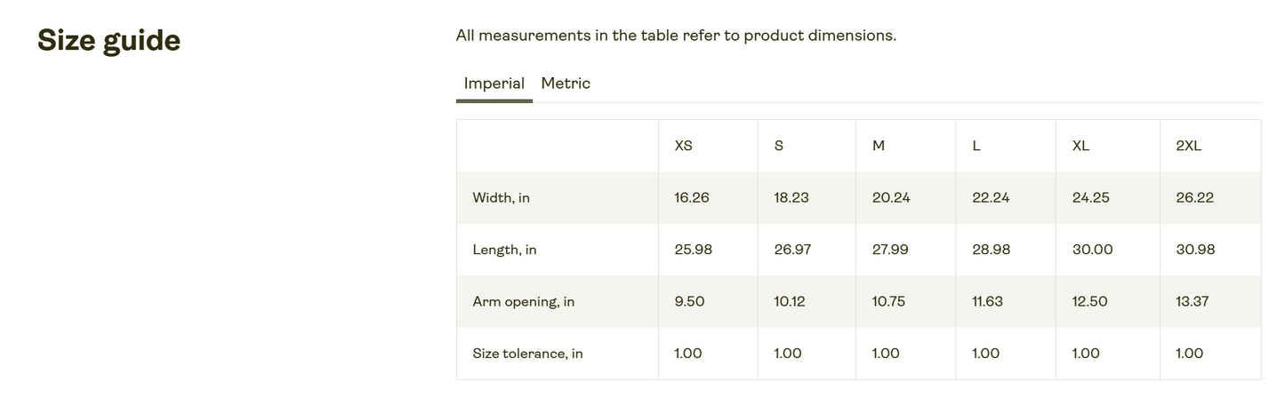The width and height of the screenshot is (1285, 414).
Task: Click the S size column header
Action: pos(779,146)
